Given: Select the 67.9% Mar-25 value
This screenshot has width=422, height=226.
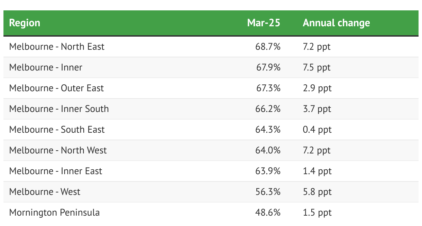Looking at the screenshot, I should click(x=268, y=67).
